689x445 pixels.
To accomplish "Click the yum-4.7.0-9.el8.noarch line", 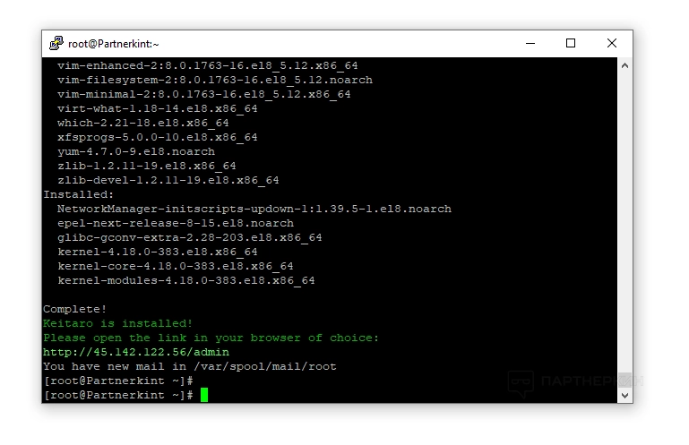I will tap(136, 151).
